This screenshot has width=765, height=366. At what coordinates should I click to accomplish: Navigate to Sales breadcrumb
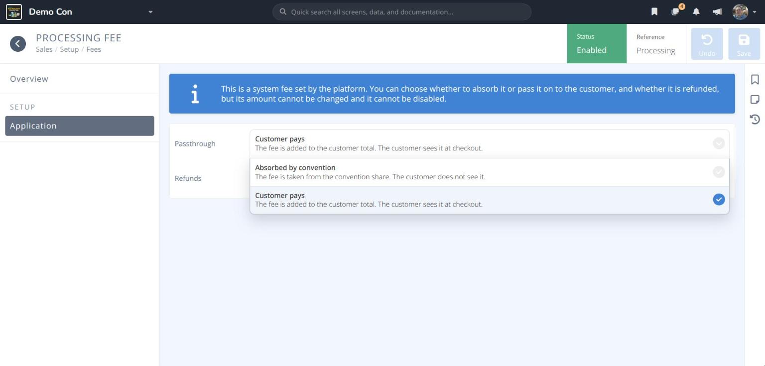tap(44, 49)
